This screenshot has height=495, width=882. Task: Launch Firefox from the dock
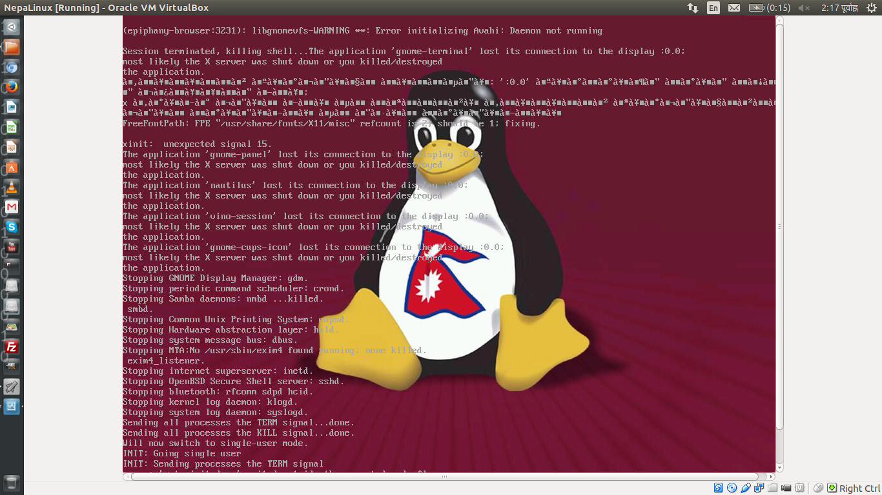click(12, 87)
